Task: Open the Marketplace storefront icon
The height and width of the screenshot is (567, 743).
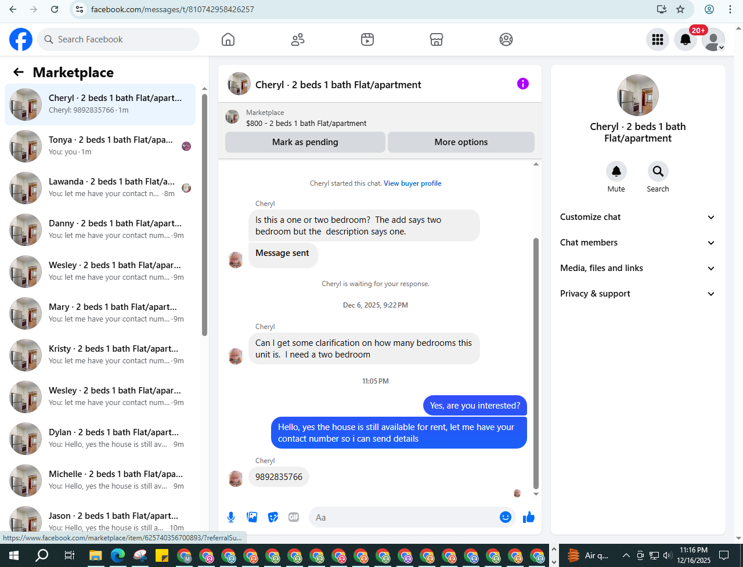Action: click(437, 39)
